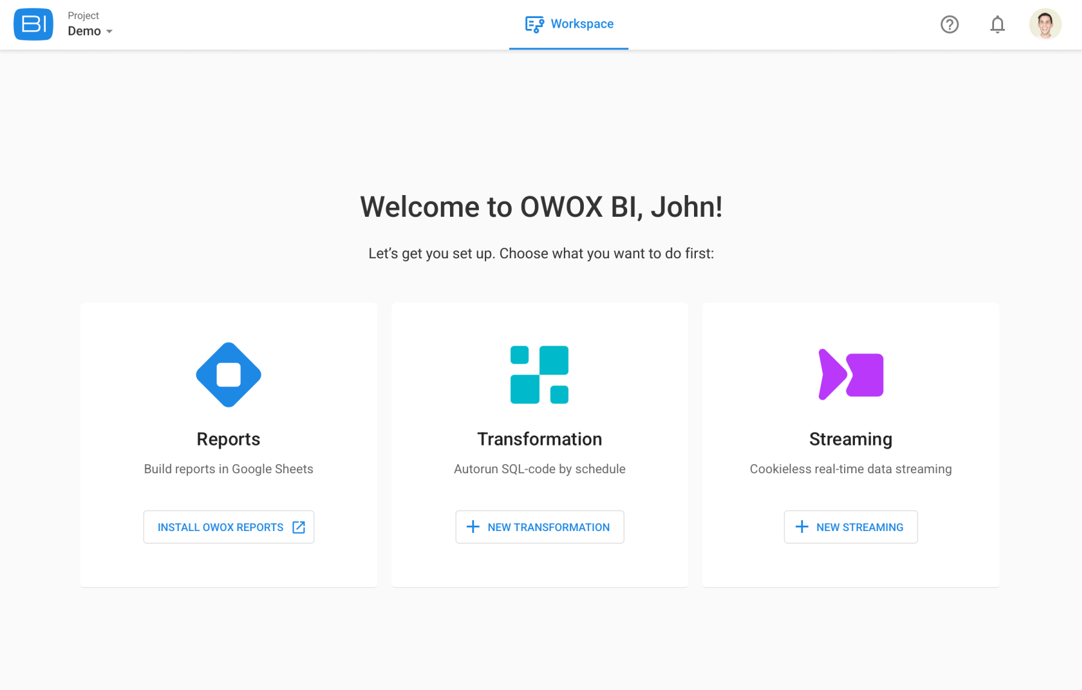Click 'Autorun SQL-code by schedule' text
This screenshot has height=690, width=1082.
pyautogui.click(x=539, y=469)
